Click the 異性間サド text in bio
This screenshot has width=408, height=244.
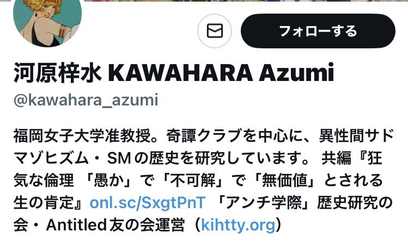tap(356, 136)
